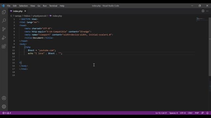Click the charset="UTF-8" meta tag
Viewport: 211px width, 118px height.
(38, 29)
